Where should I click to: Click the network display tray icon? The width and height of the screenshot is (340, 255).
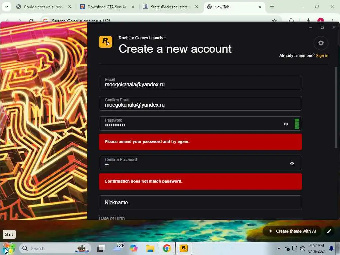pyautogui.click(x=295, y=248)
